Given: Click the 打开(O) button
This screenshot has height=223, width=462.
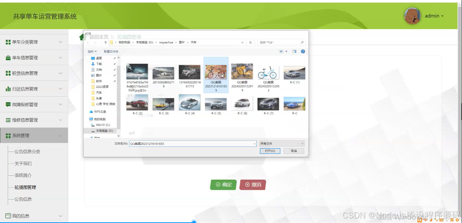Looking at the screenshot, I should (x=270, y=151).
